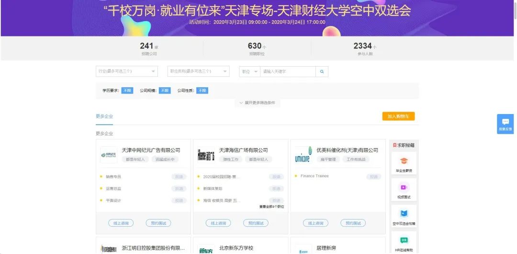Screen dimensions: 517x254
Task: Click 线上咨询 for 优美科催化剂(天津)有限公司
Action: (315, 223)
